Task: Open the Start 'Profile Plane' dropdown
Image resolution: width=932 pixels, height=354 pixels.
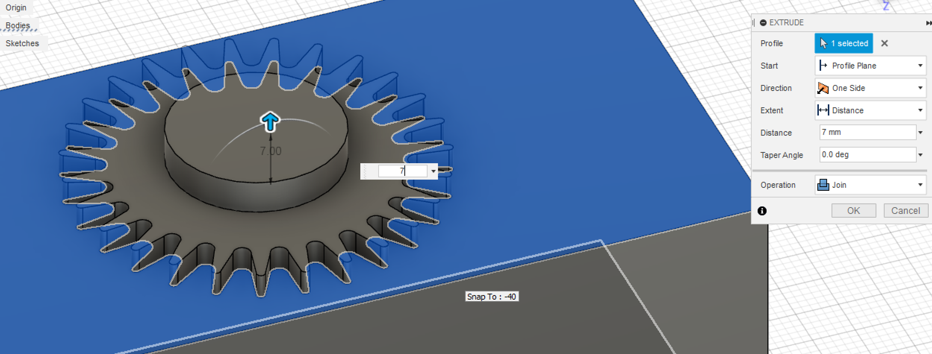Action: tap(870, 66)
